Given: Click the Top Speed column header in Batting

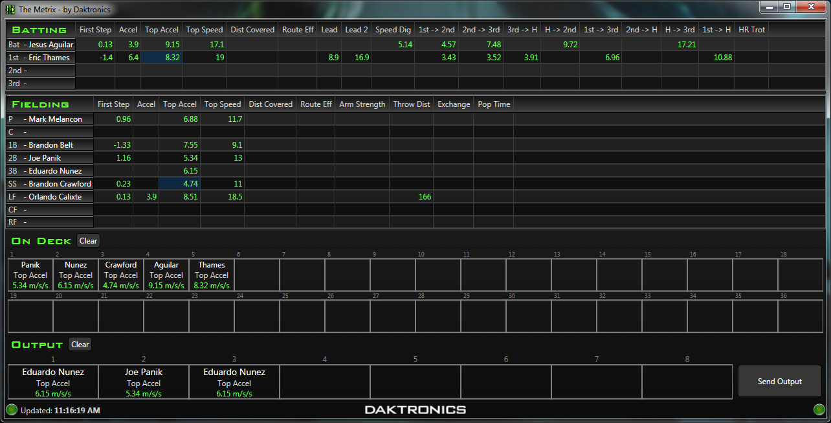Looking at the screenshot, I should (x=204, y=29).
